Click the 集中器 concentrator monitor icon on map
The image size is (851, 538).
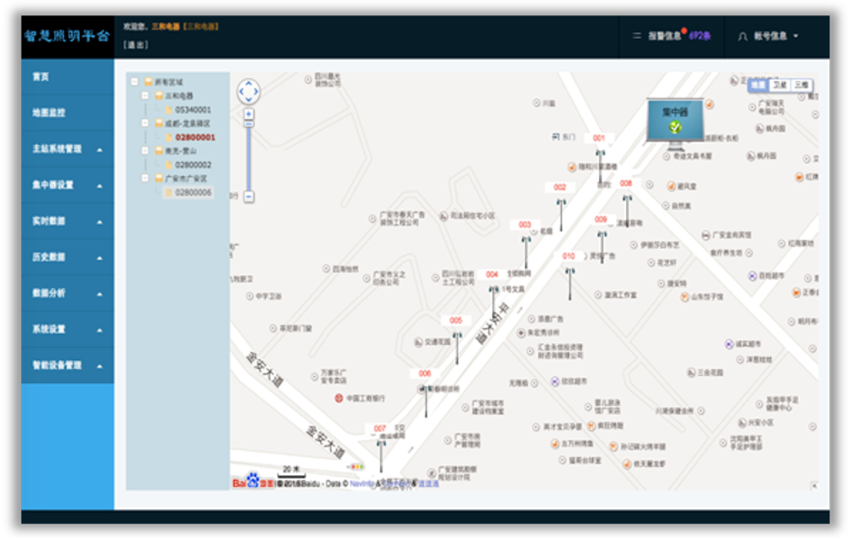(676, 124)
